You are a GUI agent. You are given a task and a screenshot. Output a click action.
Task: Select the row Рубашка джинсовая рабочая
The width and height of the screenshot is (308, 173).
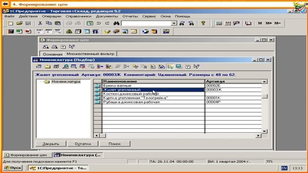[178, 102]
